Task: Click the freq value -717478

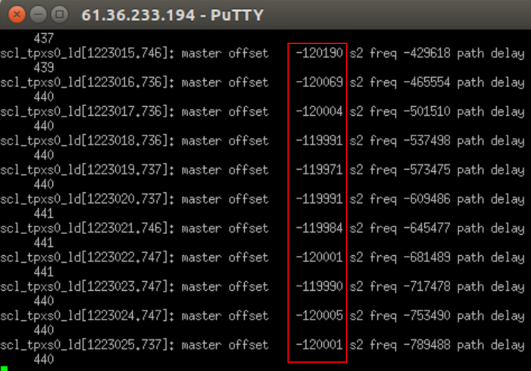Action: 427,286
